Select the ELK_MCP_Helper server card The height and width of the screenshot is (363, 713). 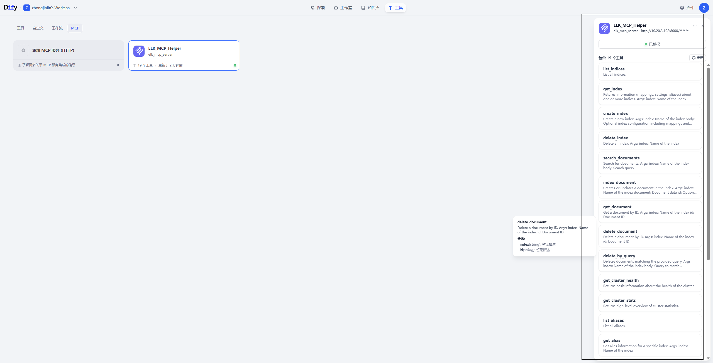pyautogui.click(x=184, y=55)
